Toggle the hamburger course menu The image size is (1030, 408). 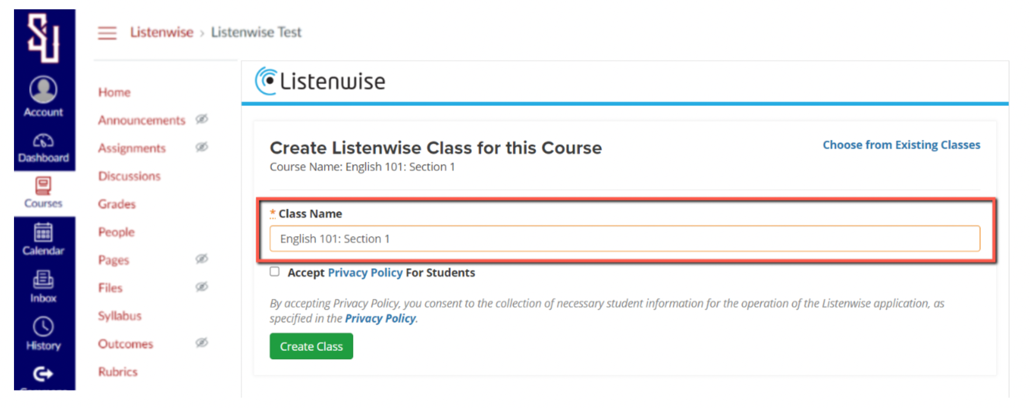107,33
